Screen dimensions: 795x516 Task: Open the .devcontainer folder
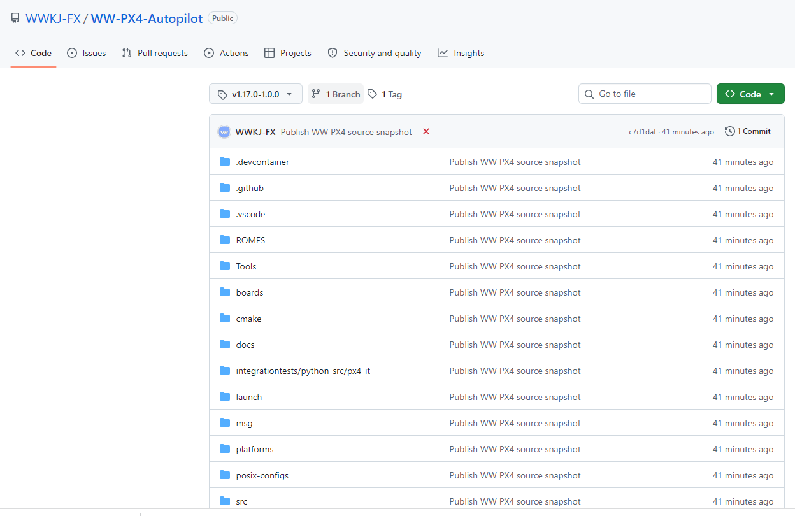pos(262,162)
